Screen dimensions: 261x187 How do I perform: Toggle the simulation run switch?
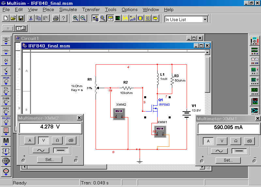point(21,28)
